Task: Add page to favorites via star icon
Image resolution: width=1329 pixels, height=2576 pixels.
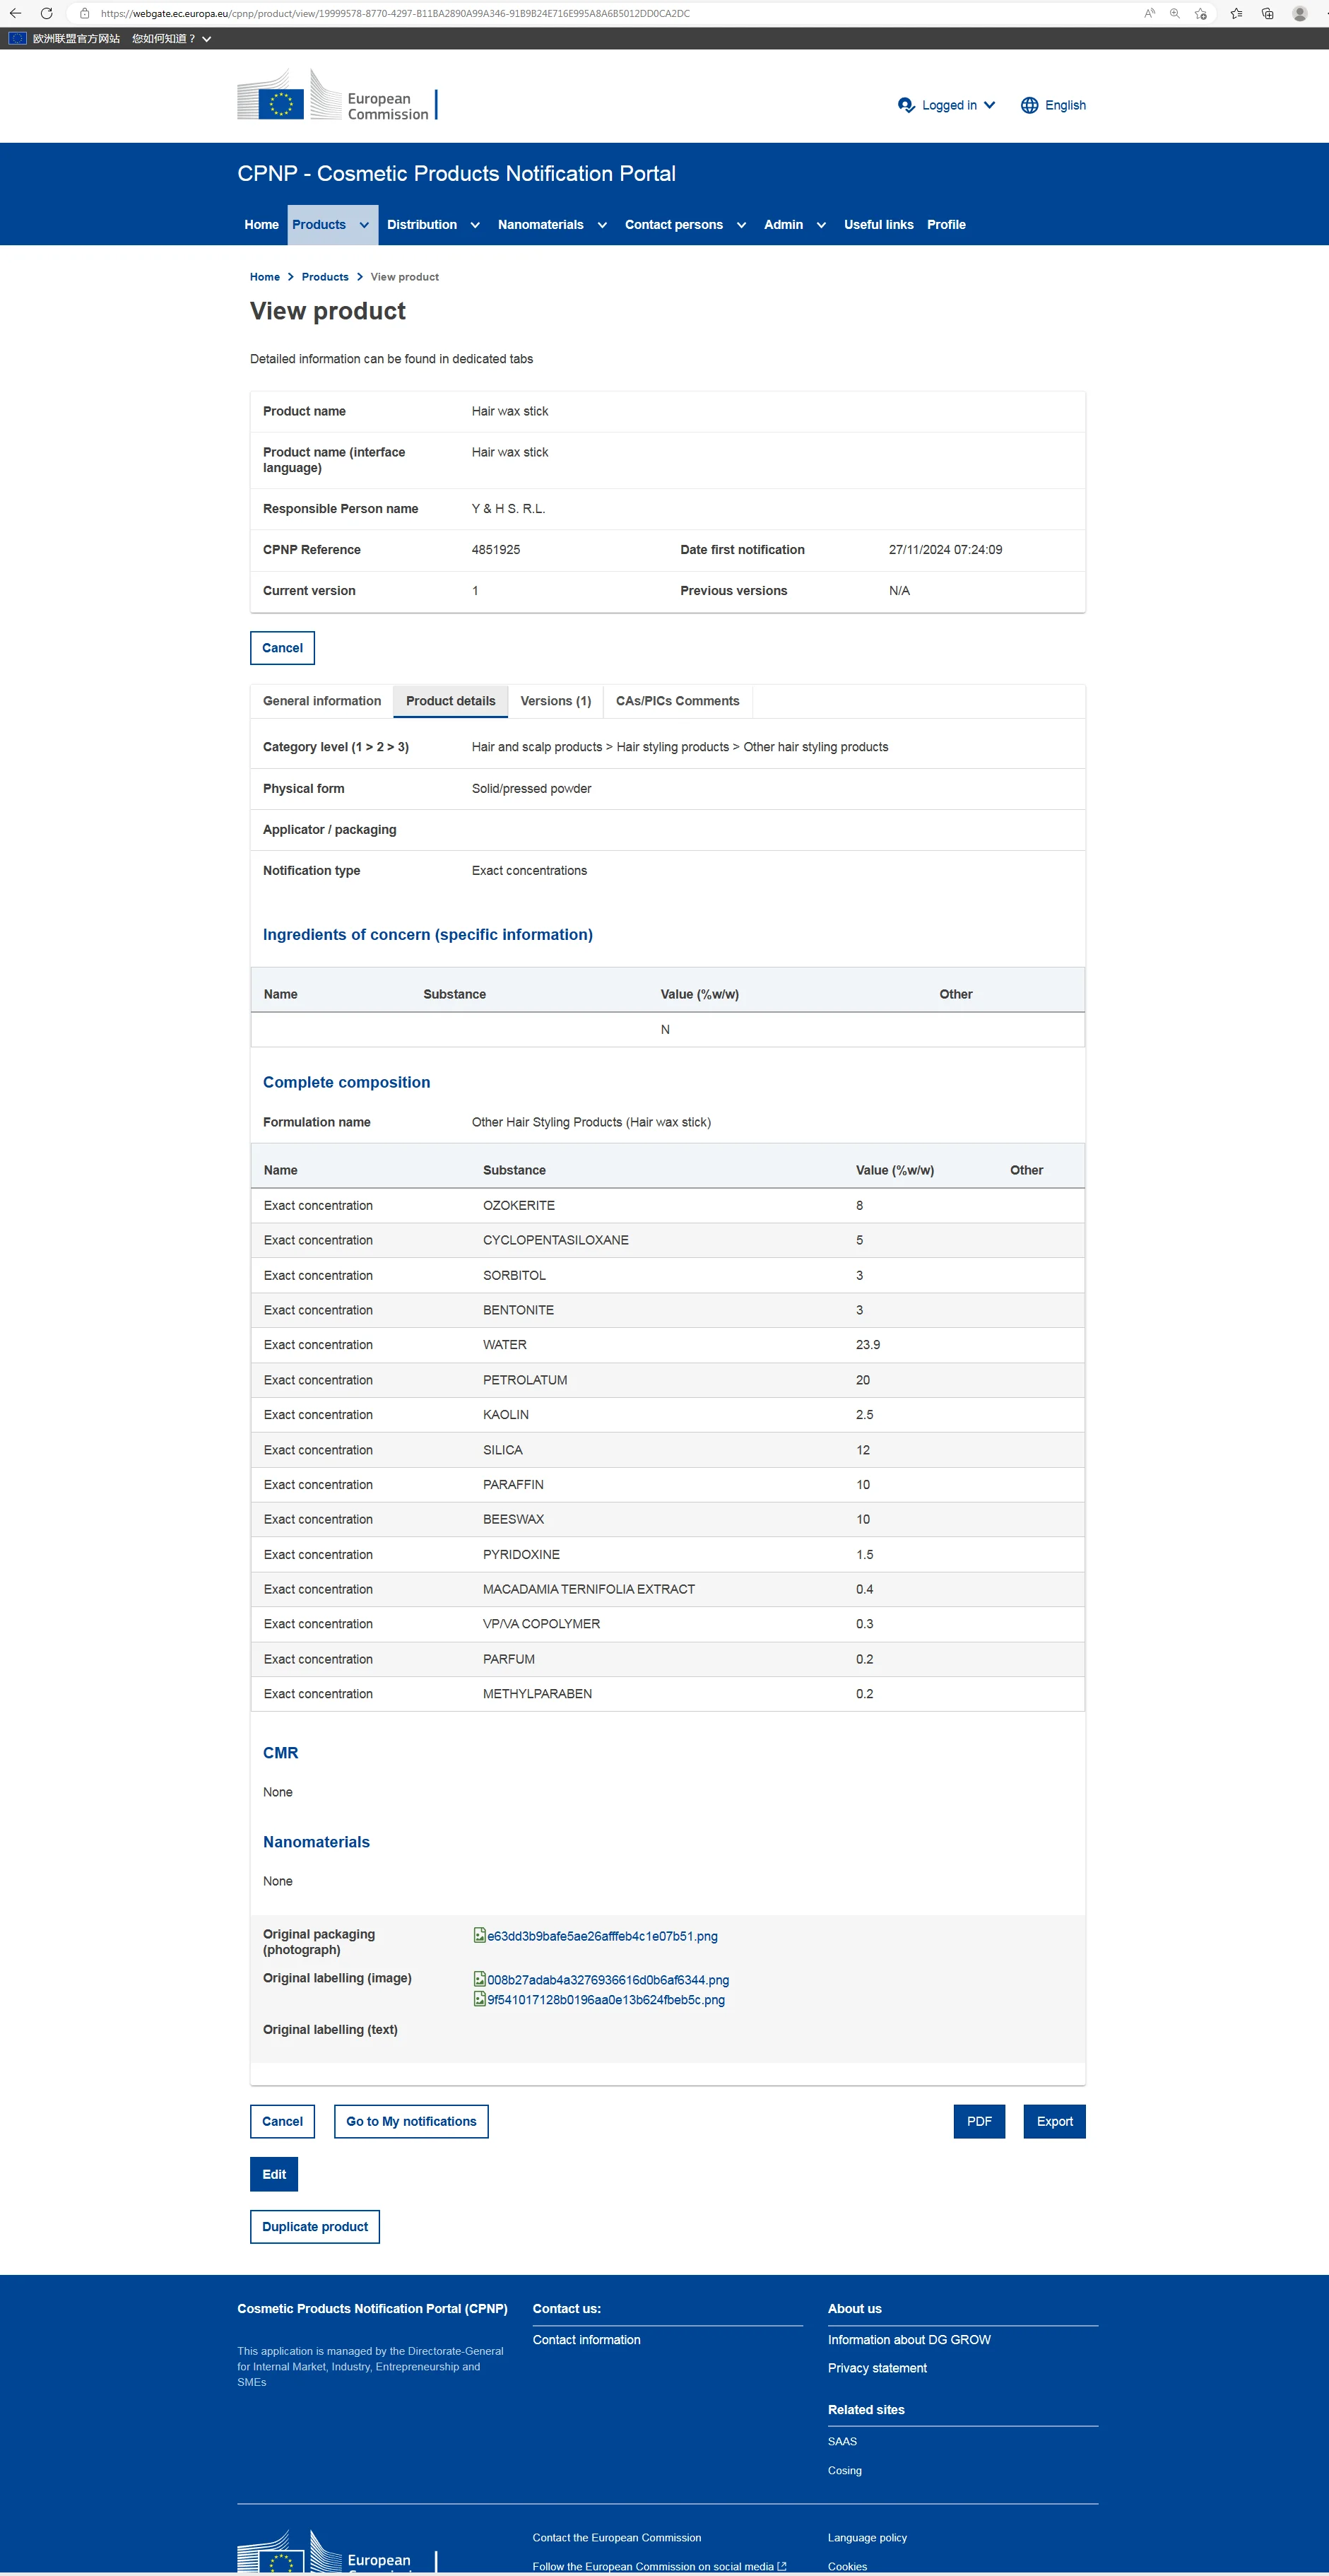Action: (1200, 13)
